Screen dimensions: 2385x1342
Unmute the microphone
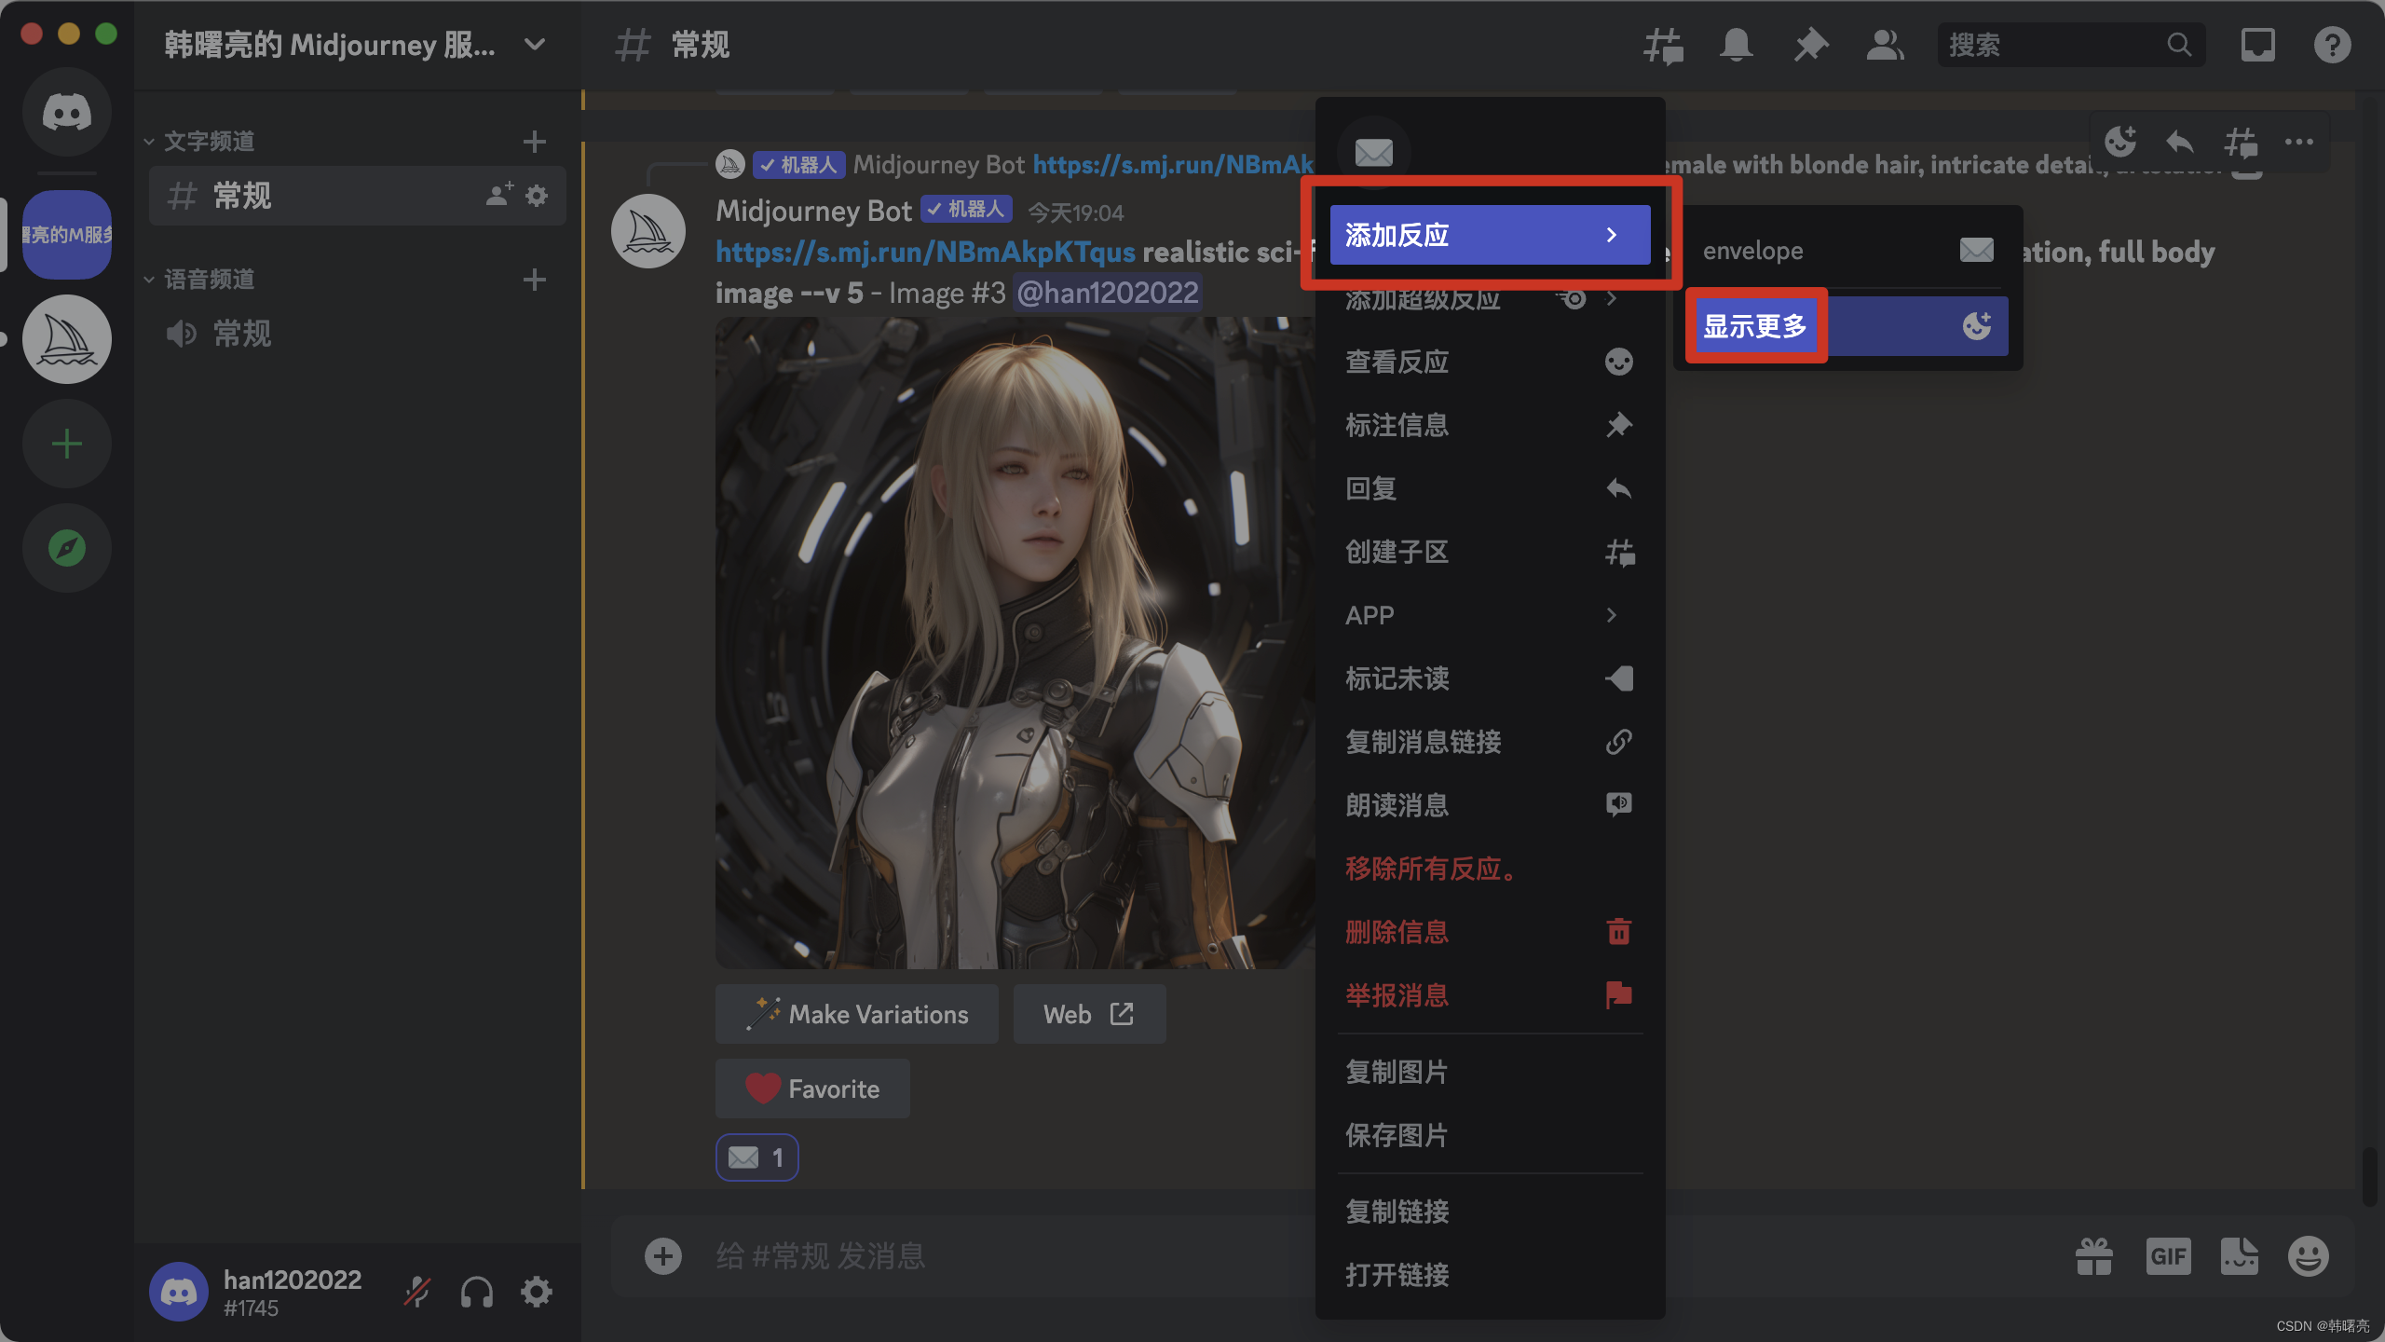click(x=416, y=1293)
